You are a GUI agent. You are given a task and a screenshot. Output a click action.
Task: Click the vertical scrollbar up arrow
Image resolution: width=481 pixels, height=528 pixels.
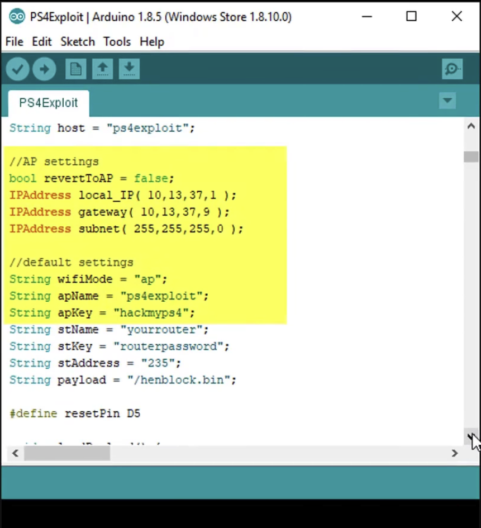coord(472,126)
